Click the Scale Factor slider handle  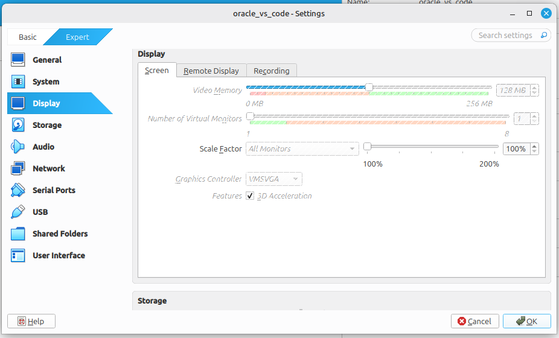(x=366, y=147)
